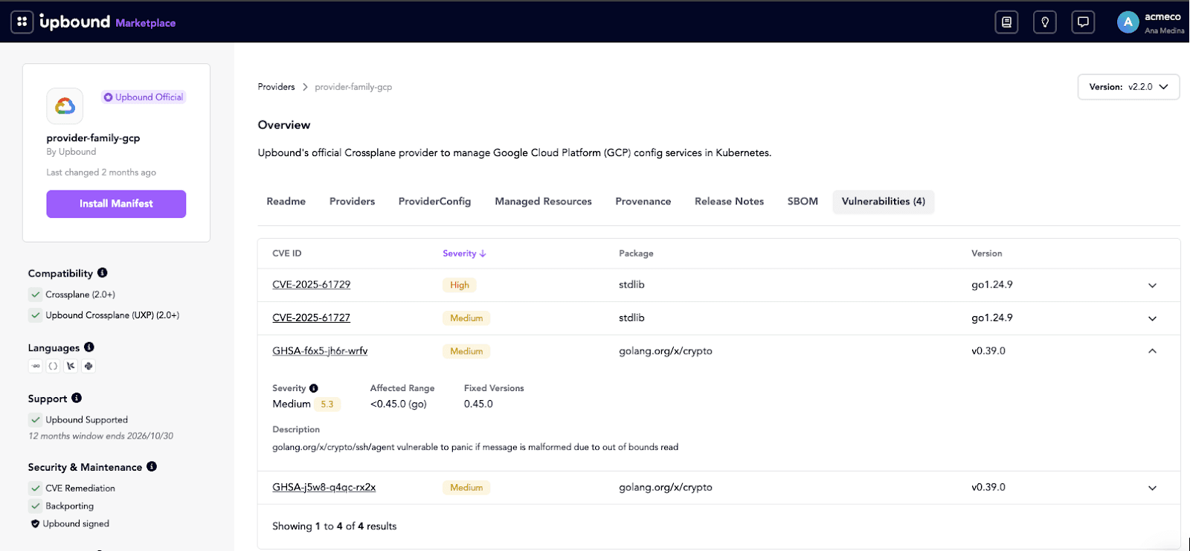Click the v0.39.0 version in GHSA-f6x5 row
Screen dimensions: 1190x551
[988, 351]
